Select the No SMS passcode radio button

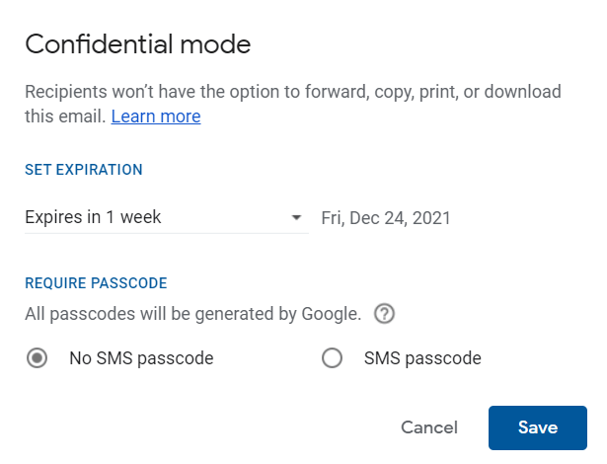[x=38, y=358]
